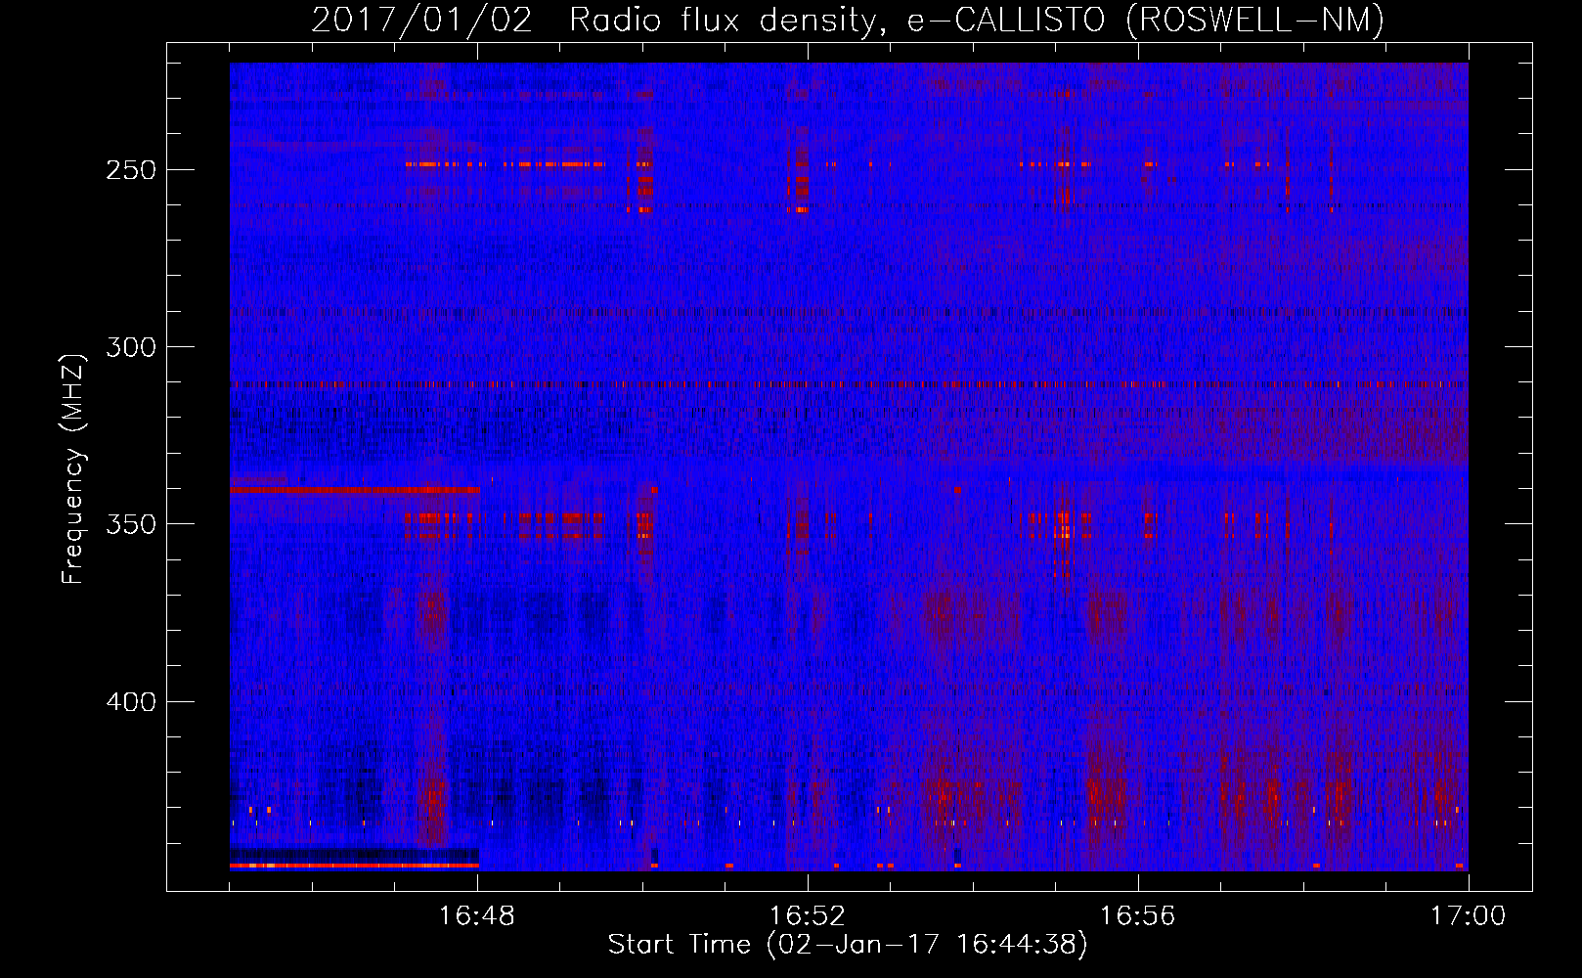The image size is (1582, 978).
Task: Click the 16:52 time tick label
Action: click(x=808, y=916)
